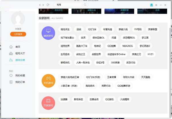The width and height of the screenshot is (172, 119).
Task: Click the home icon beside 首页
Action: [x=11, y=47]
